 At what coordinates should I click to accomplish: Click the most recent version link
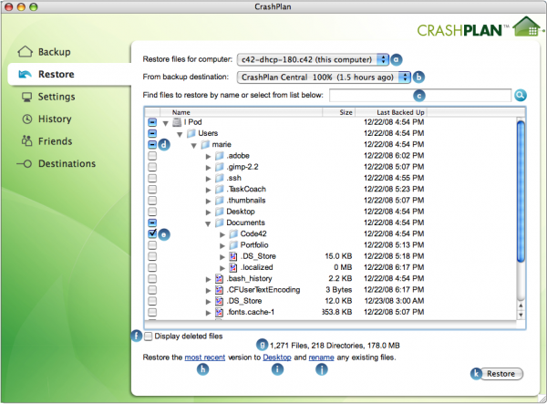click(x=205, y=357)
